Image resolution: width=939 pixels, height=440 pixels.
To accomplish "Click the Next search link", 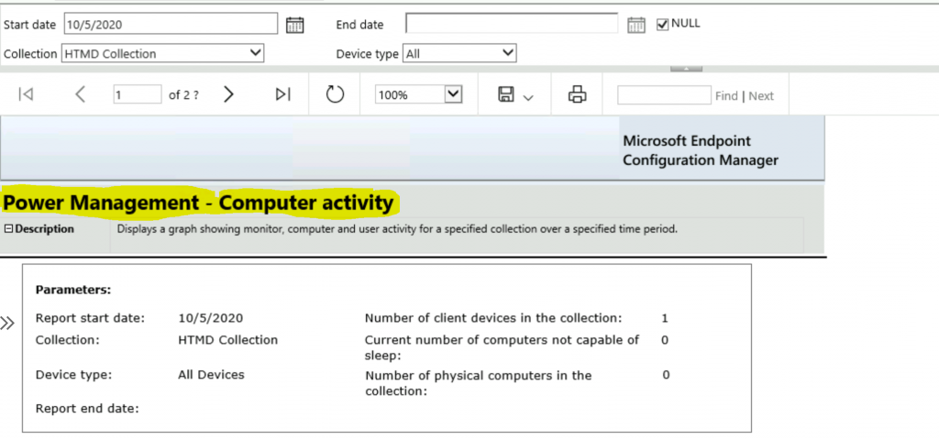I will click(x=761, y=95).
